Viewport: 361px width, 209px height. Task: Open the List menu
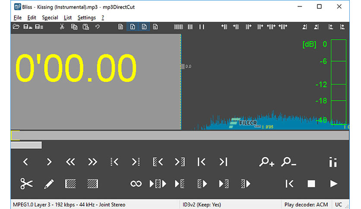(x=68, y=18)
